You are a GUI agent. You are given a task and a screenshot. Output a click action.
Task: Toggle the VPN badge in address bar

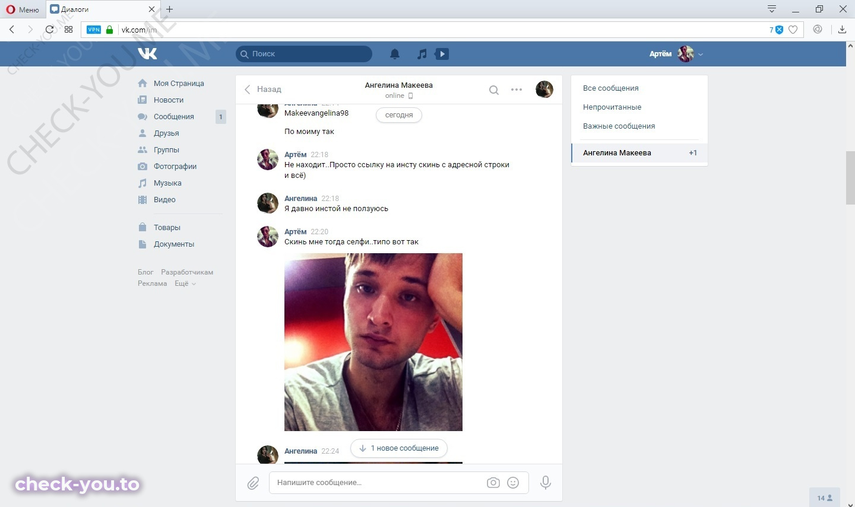(94, 30)
